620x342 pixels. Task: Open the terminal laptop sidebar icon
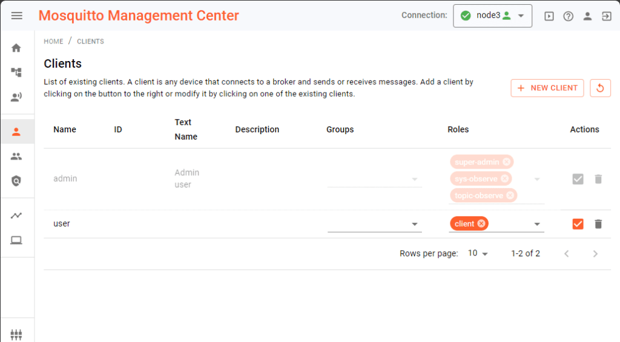tap(16, 240)
